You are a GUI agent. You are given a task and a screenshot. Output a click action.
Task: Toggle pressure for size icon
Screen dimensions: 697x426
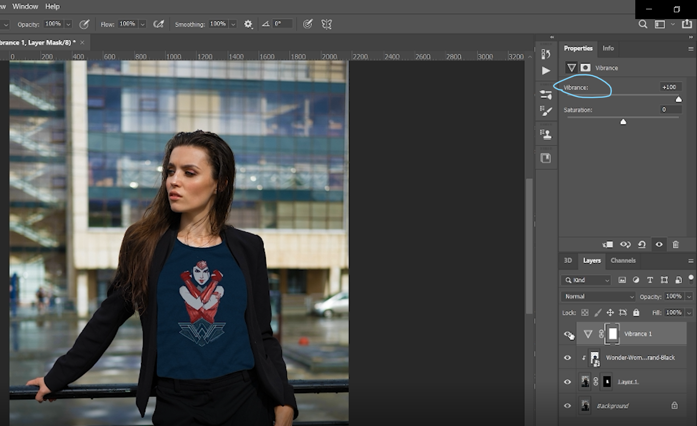(x=308, y=24)
